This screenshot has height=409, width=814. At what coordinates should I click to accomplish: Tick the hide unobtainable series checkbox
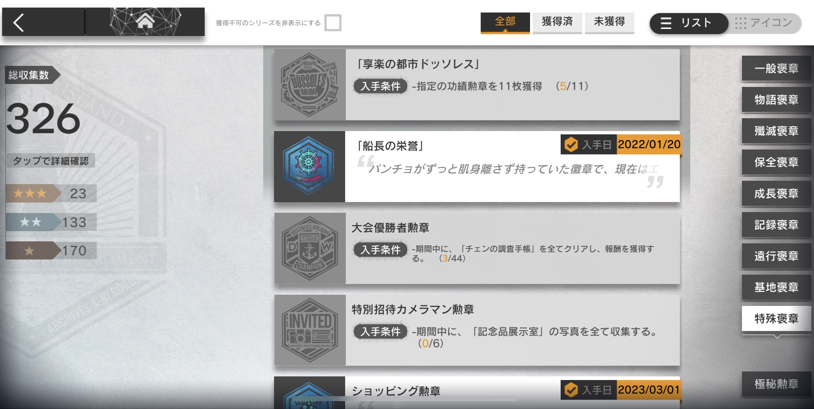[333, 23]
